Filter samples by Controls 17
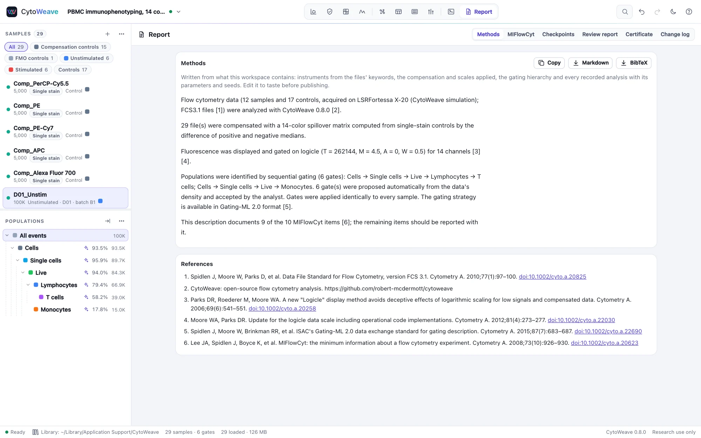Image resolution: width=701 pixels, height=438 pixels. tap(73, 70)
